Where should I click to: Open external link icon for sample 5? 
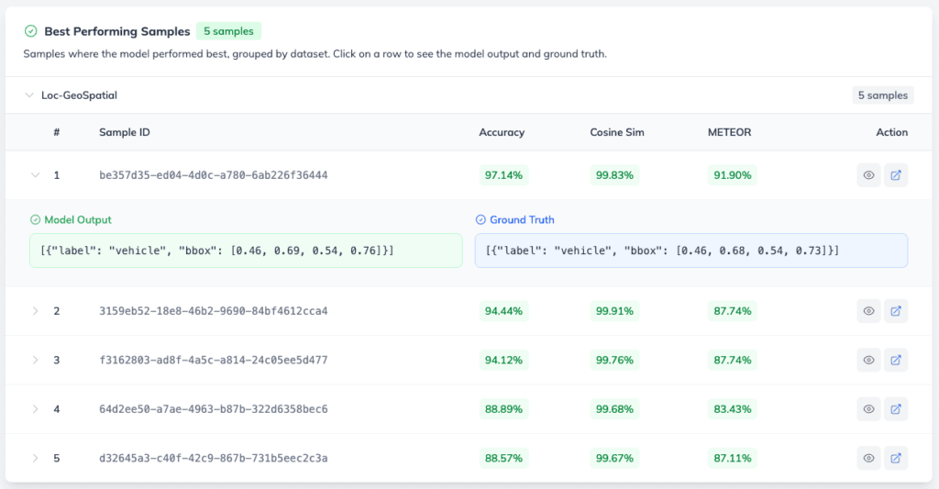click(x=896, y=459)
